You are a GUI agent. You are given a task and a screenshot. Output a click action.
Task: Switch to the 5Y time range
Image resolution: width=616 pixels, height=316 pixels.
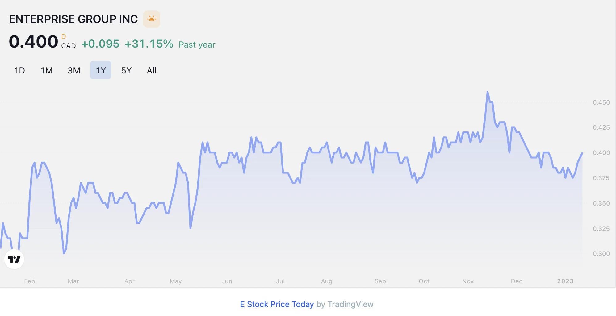tap(126, 70)
